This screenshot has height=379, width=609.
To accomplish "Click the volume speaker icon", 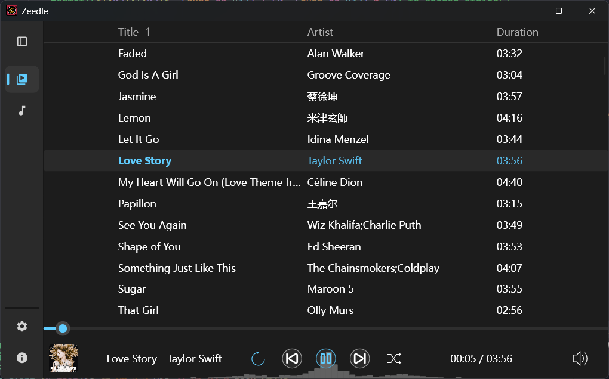I will point(580,359).
